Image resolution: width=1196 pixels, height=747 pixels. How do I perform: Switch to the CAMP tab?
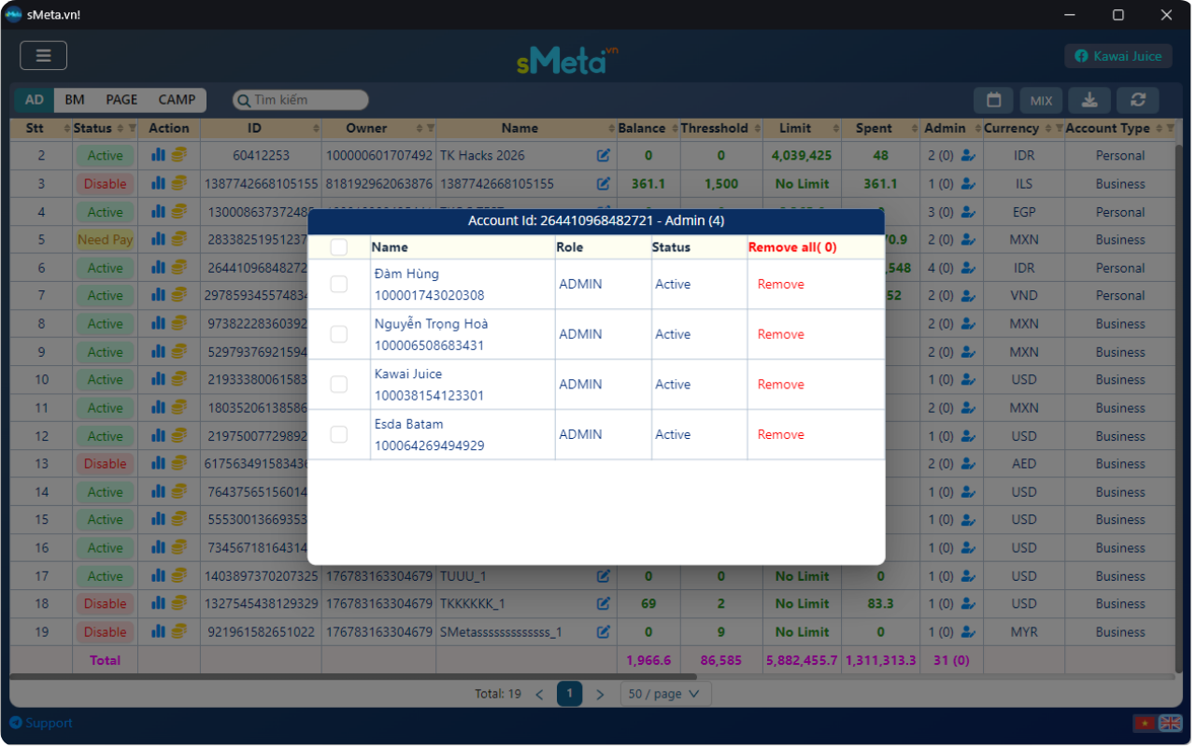click(x=177, y=100)
